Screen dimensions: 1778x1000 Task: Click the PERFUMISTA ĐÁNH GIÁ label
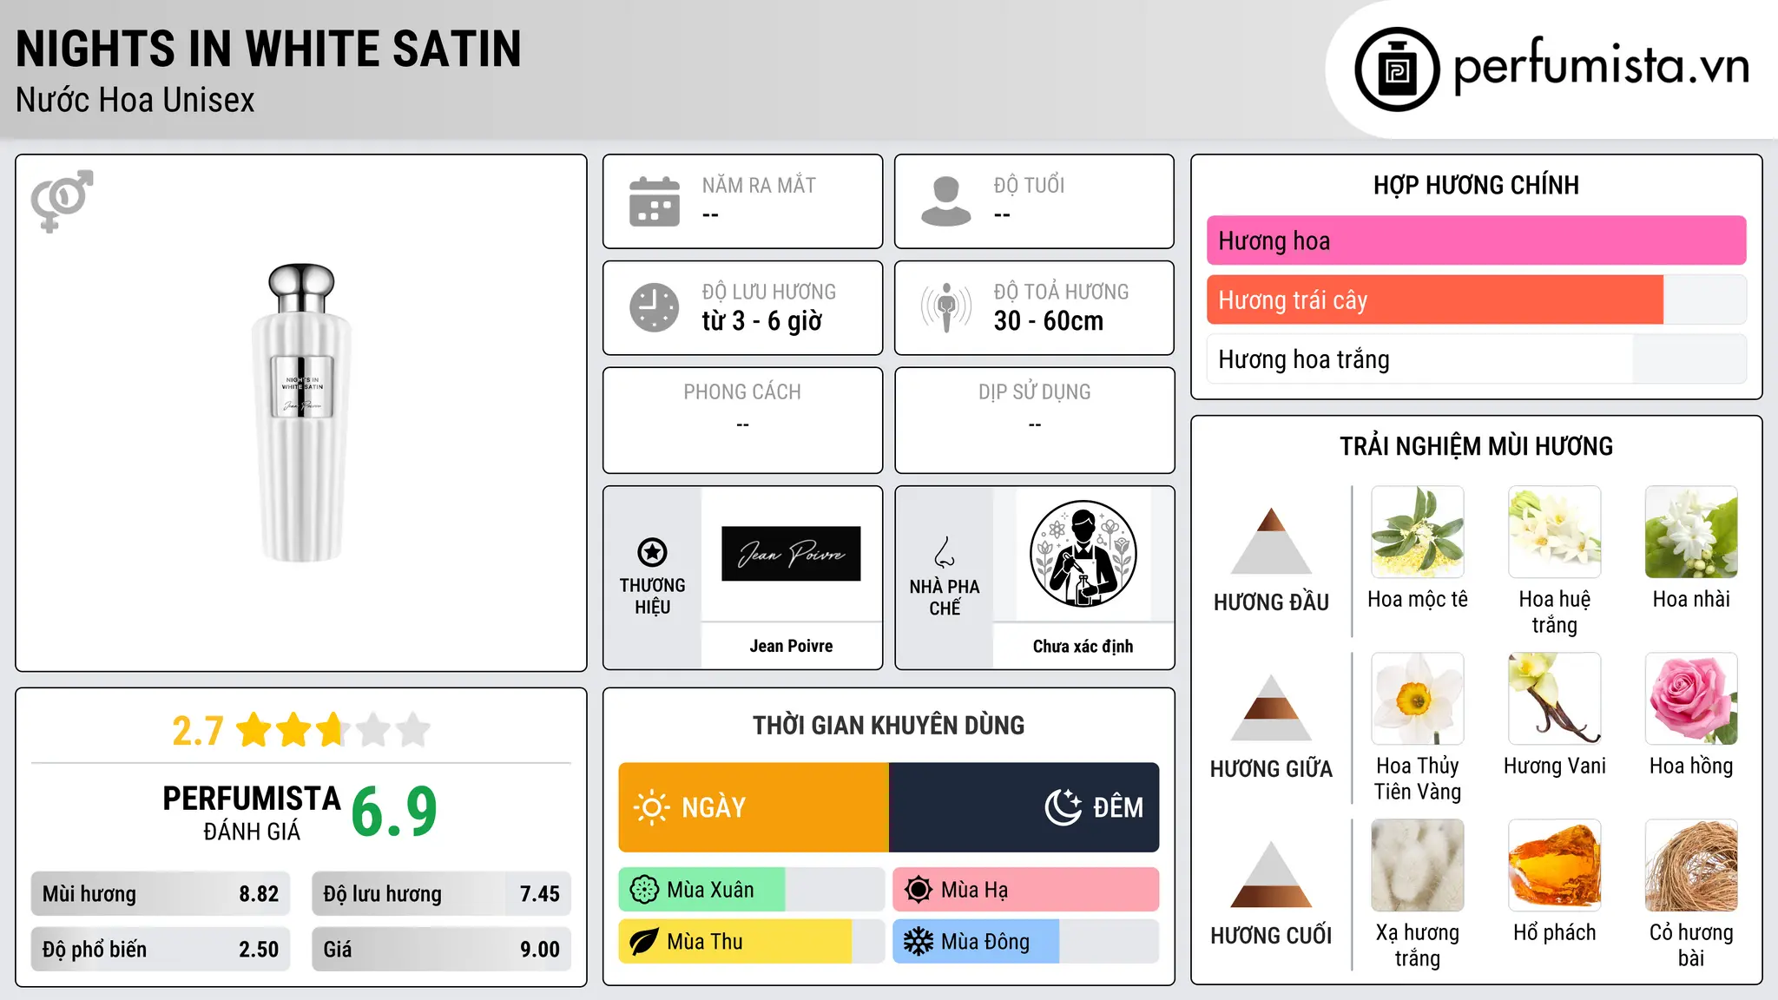252,812
